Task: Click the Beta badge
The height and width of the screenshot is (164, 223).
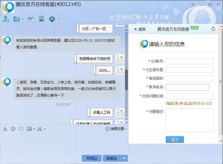Action: click(x=195, y=28)
